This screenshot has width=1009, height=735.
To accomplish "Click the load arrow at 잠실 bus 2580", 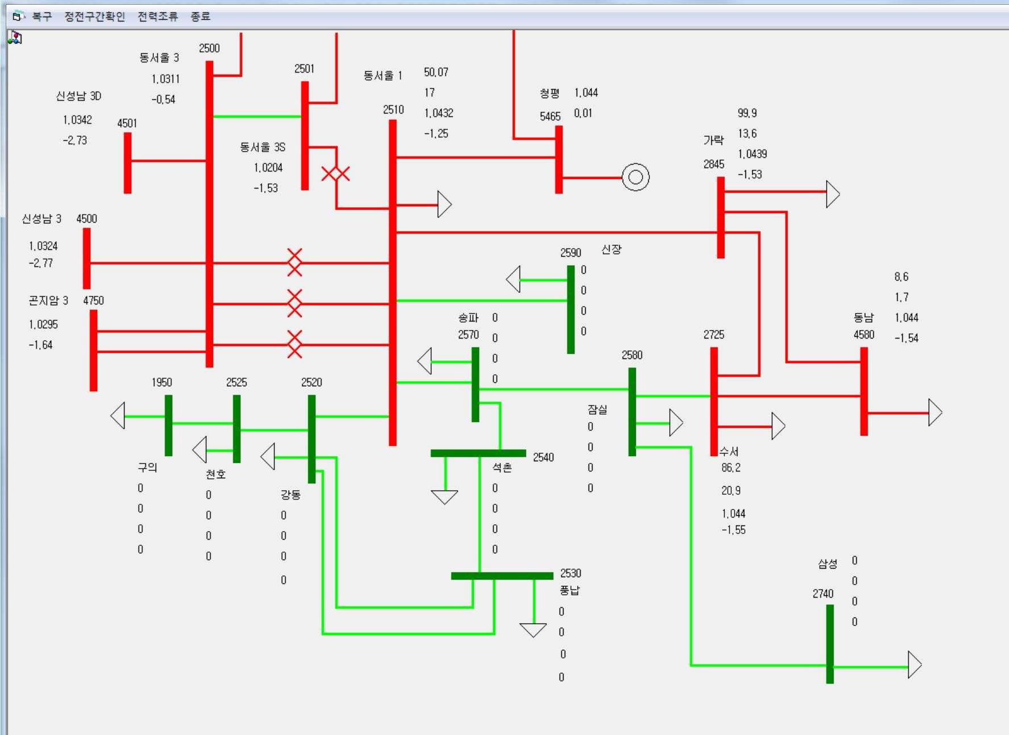I will tap(676, 423).
